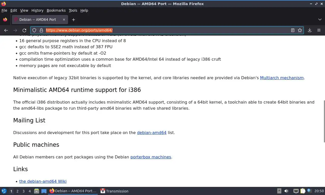The image size is (325, 195).
Task: Open the tracking protection shield icon
Action: point(35,30)
